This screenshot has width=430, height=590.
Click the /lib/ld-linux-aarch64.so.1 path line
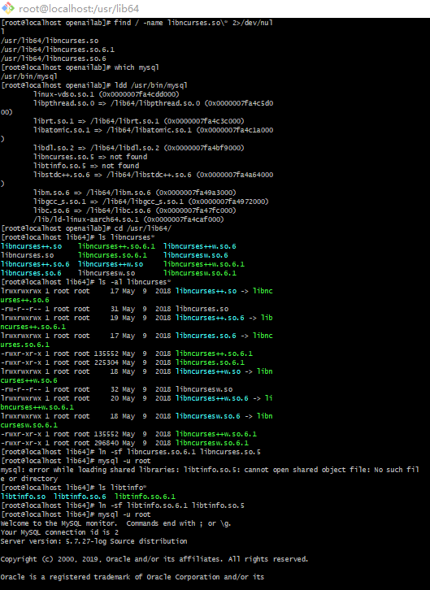[128, 219]
